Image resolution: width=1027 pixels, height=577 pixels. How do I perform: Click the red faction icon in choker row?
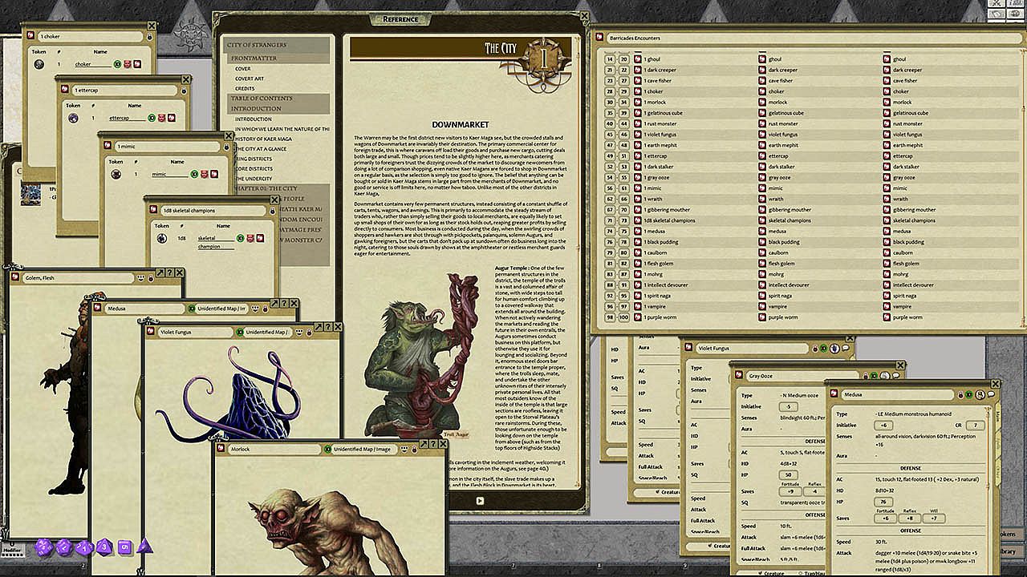click(127, 64)
